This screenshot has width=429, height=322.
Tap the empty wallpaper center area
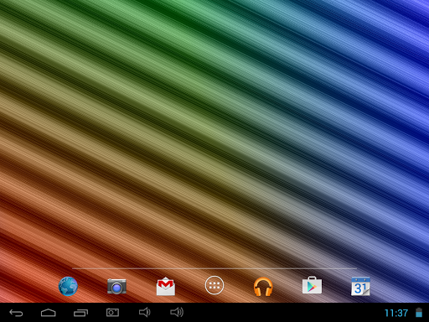point(214,134)
